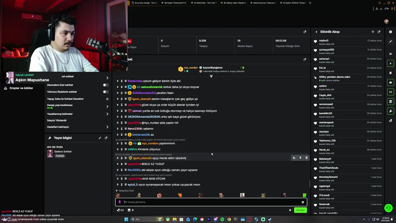Viewport: 396px width, 223px height.
Task: Click in the 'Bir mesaj gönderin' message field
Action: tap(212, 202)
